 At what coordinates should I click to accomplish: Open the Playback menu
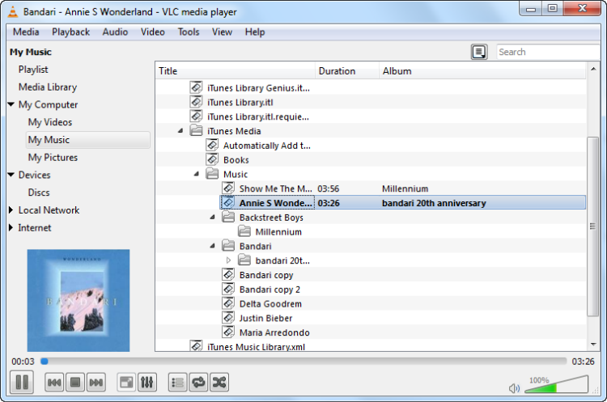[71, 32]
